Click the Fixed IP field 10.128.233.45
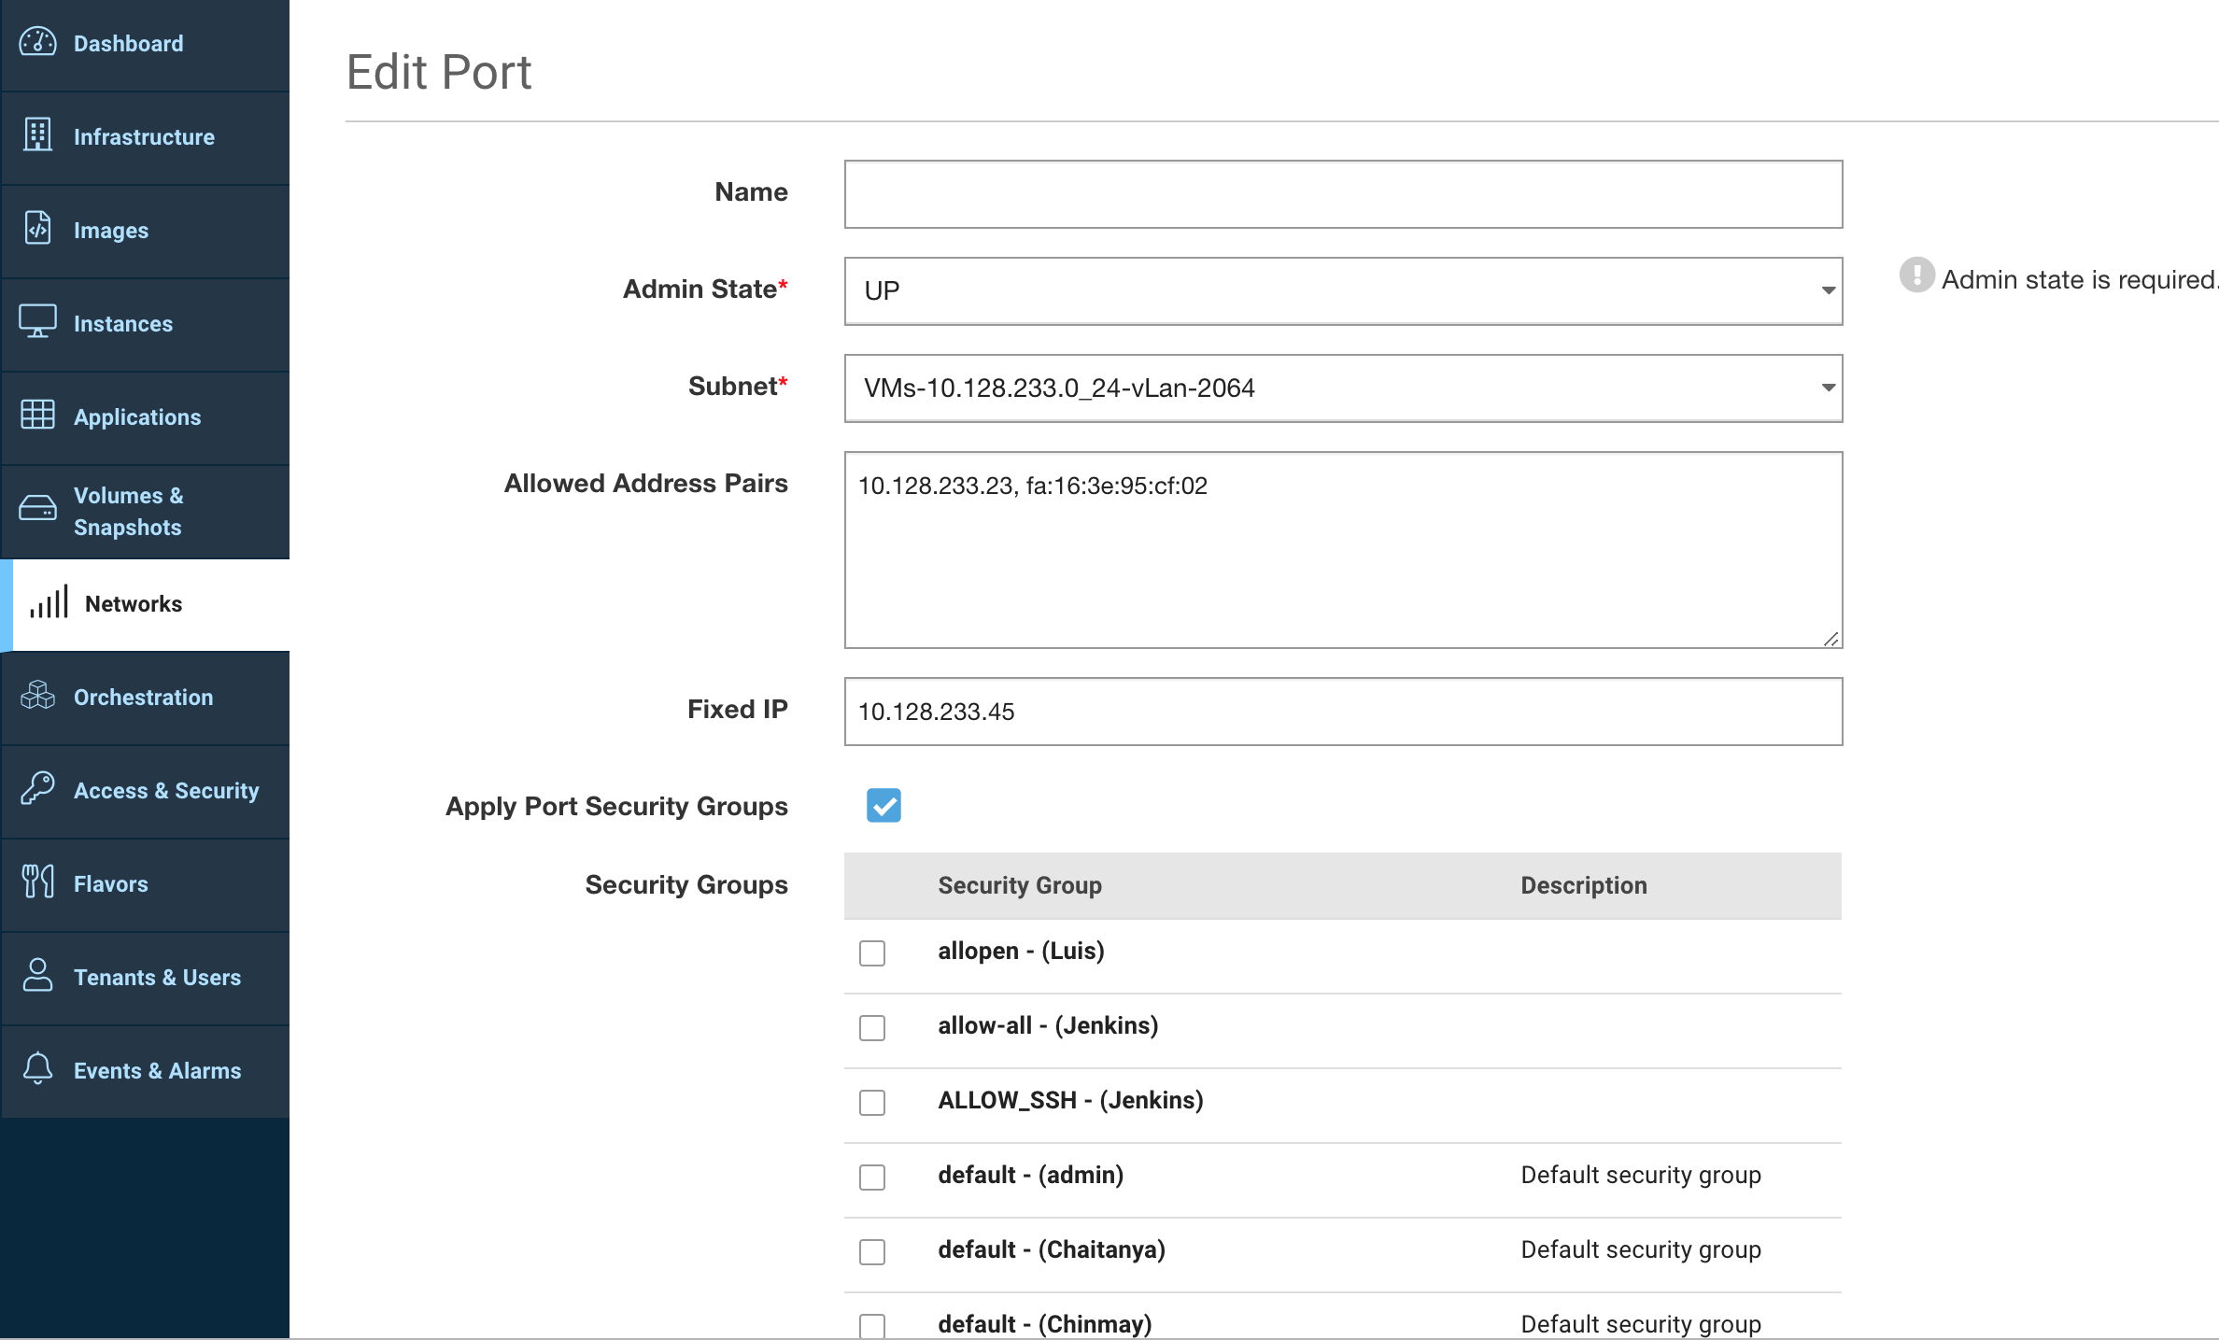 tap(1343, 712)
